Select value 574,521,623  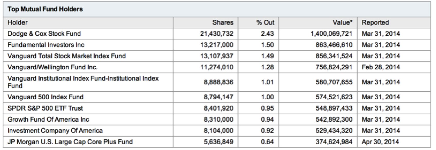[x=334, y=97]
